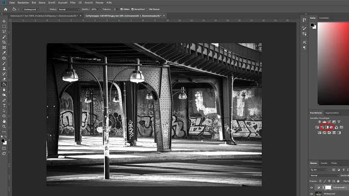Add a Black & White adjustment
The image size is (349, 196).
pos(326,127)
